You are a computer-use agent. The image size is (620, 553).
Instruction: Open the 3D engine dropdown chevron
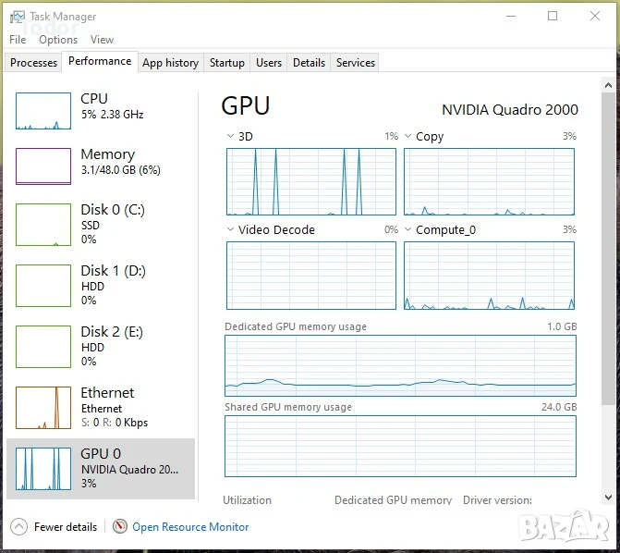click(230, 136)
